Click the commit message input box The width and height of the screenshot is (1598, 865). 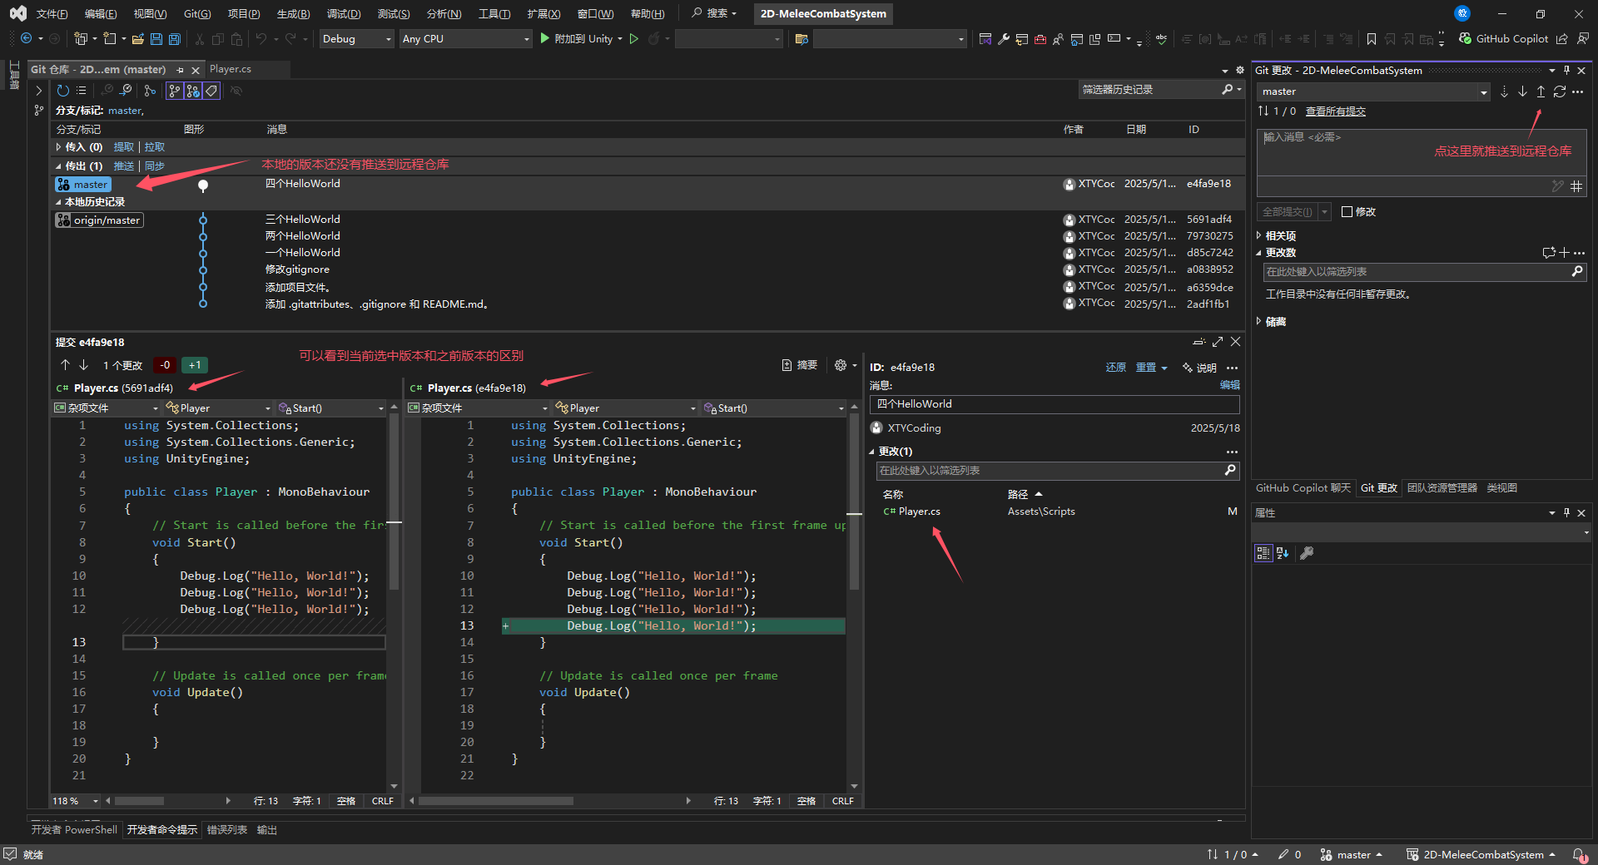(1422, 151)
